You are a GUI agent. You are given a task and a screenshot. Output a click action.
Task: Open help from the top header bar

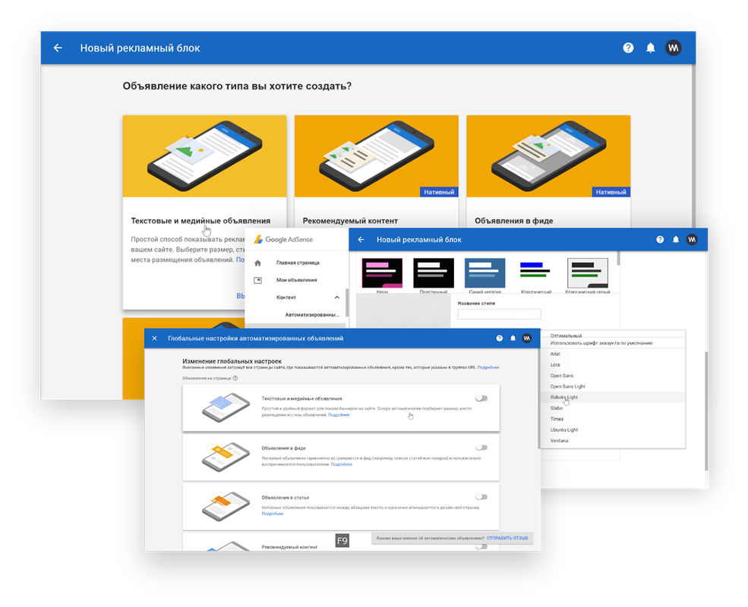[x=628, y=48]
